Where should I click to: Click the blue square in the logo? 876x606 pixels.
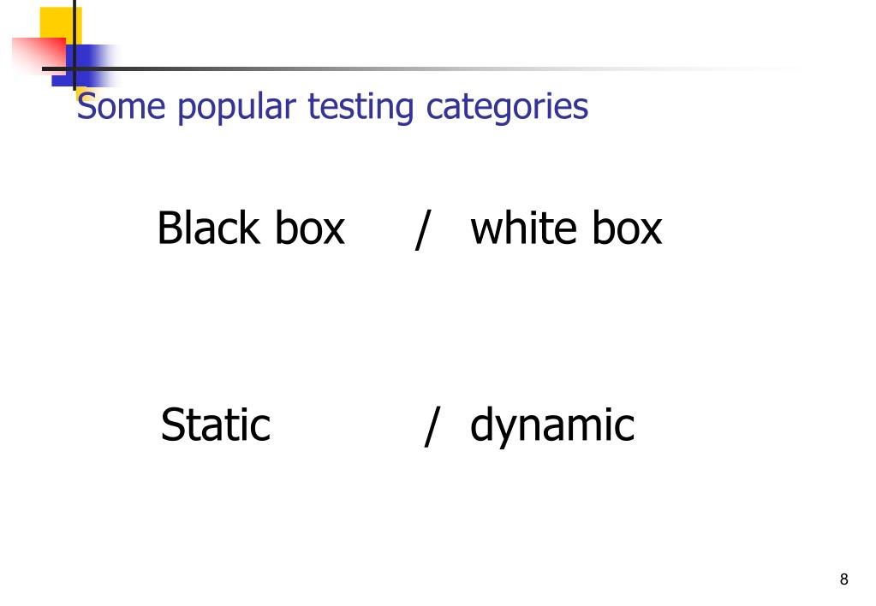84,64
